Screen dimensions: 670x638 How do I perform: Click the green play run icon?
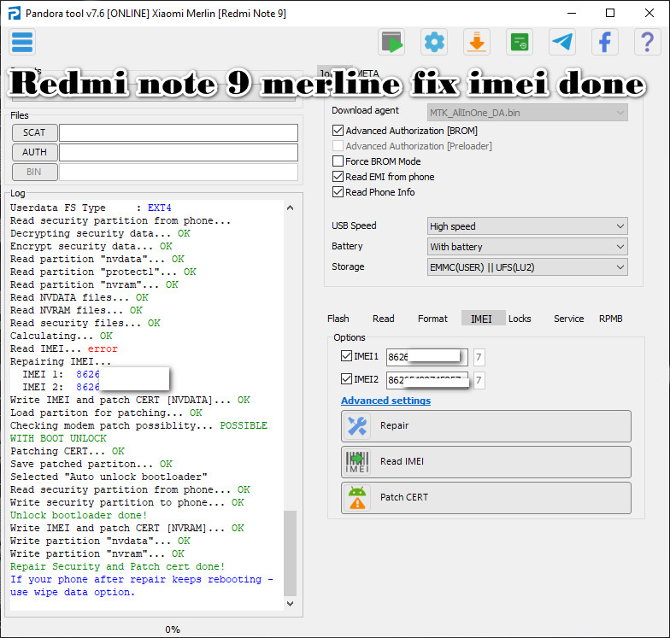click(391, 42)
